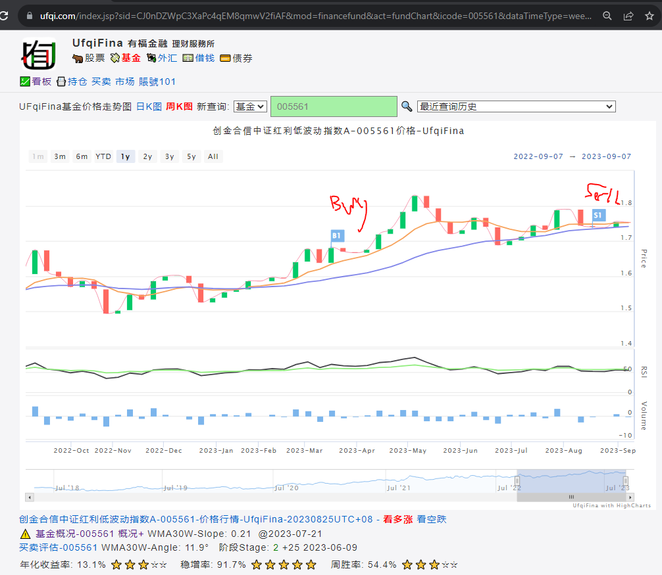Switch to 日K图 daily chart

pyautogui.click(x=149, y=106)
